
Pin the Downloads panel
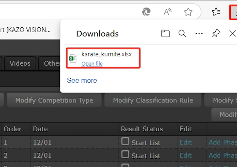point(216,34)
